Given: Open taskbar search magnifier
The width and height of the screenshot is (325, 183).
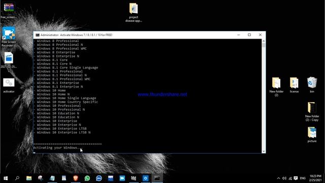Looking at the screenshot, I should [x=17, y=178].
